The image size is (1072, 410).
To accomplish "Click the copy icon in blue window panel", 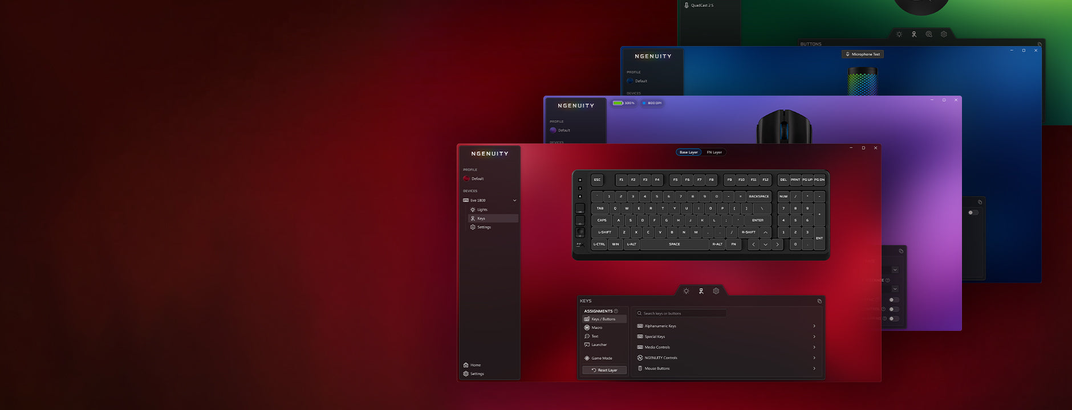I will pos(980,202).
